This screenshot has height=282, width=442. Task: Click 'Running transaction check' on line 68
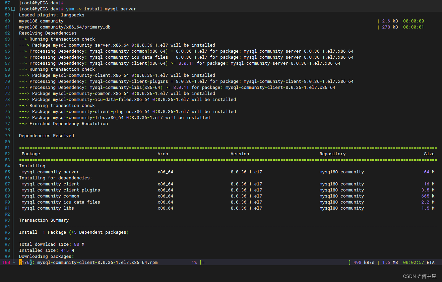(62, 69)
